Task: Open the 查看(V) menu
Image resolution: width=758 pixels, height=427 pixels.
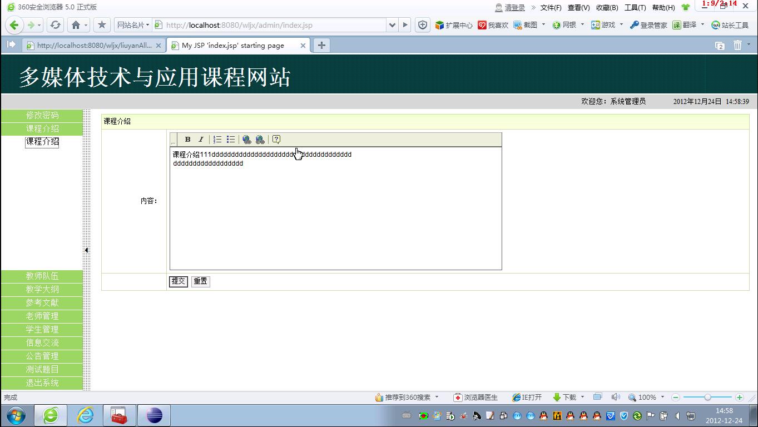Action: 578,8
